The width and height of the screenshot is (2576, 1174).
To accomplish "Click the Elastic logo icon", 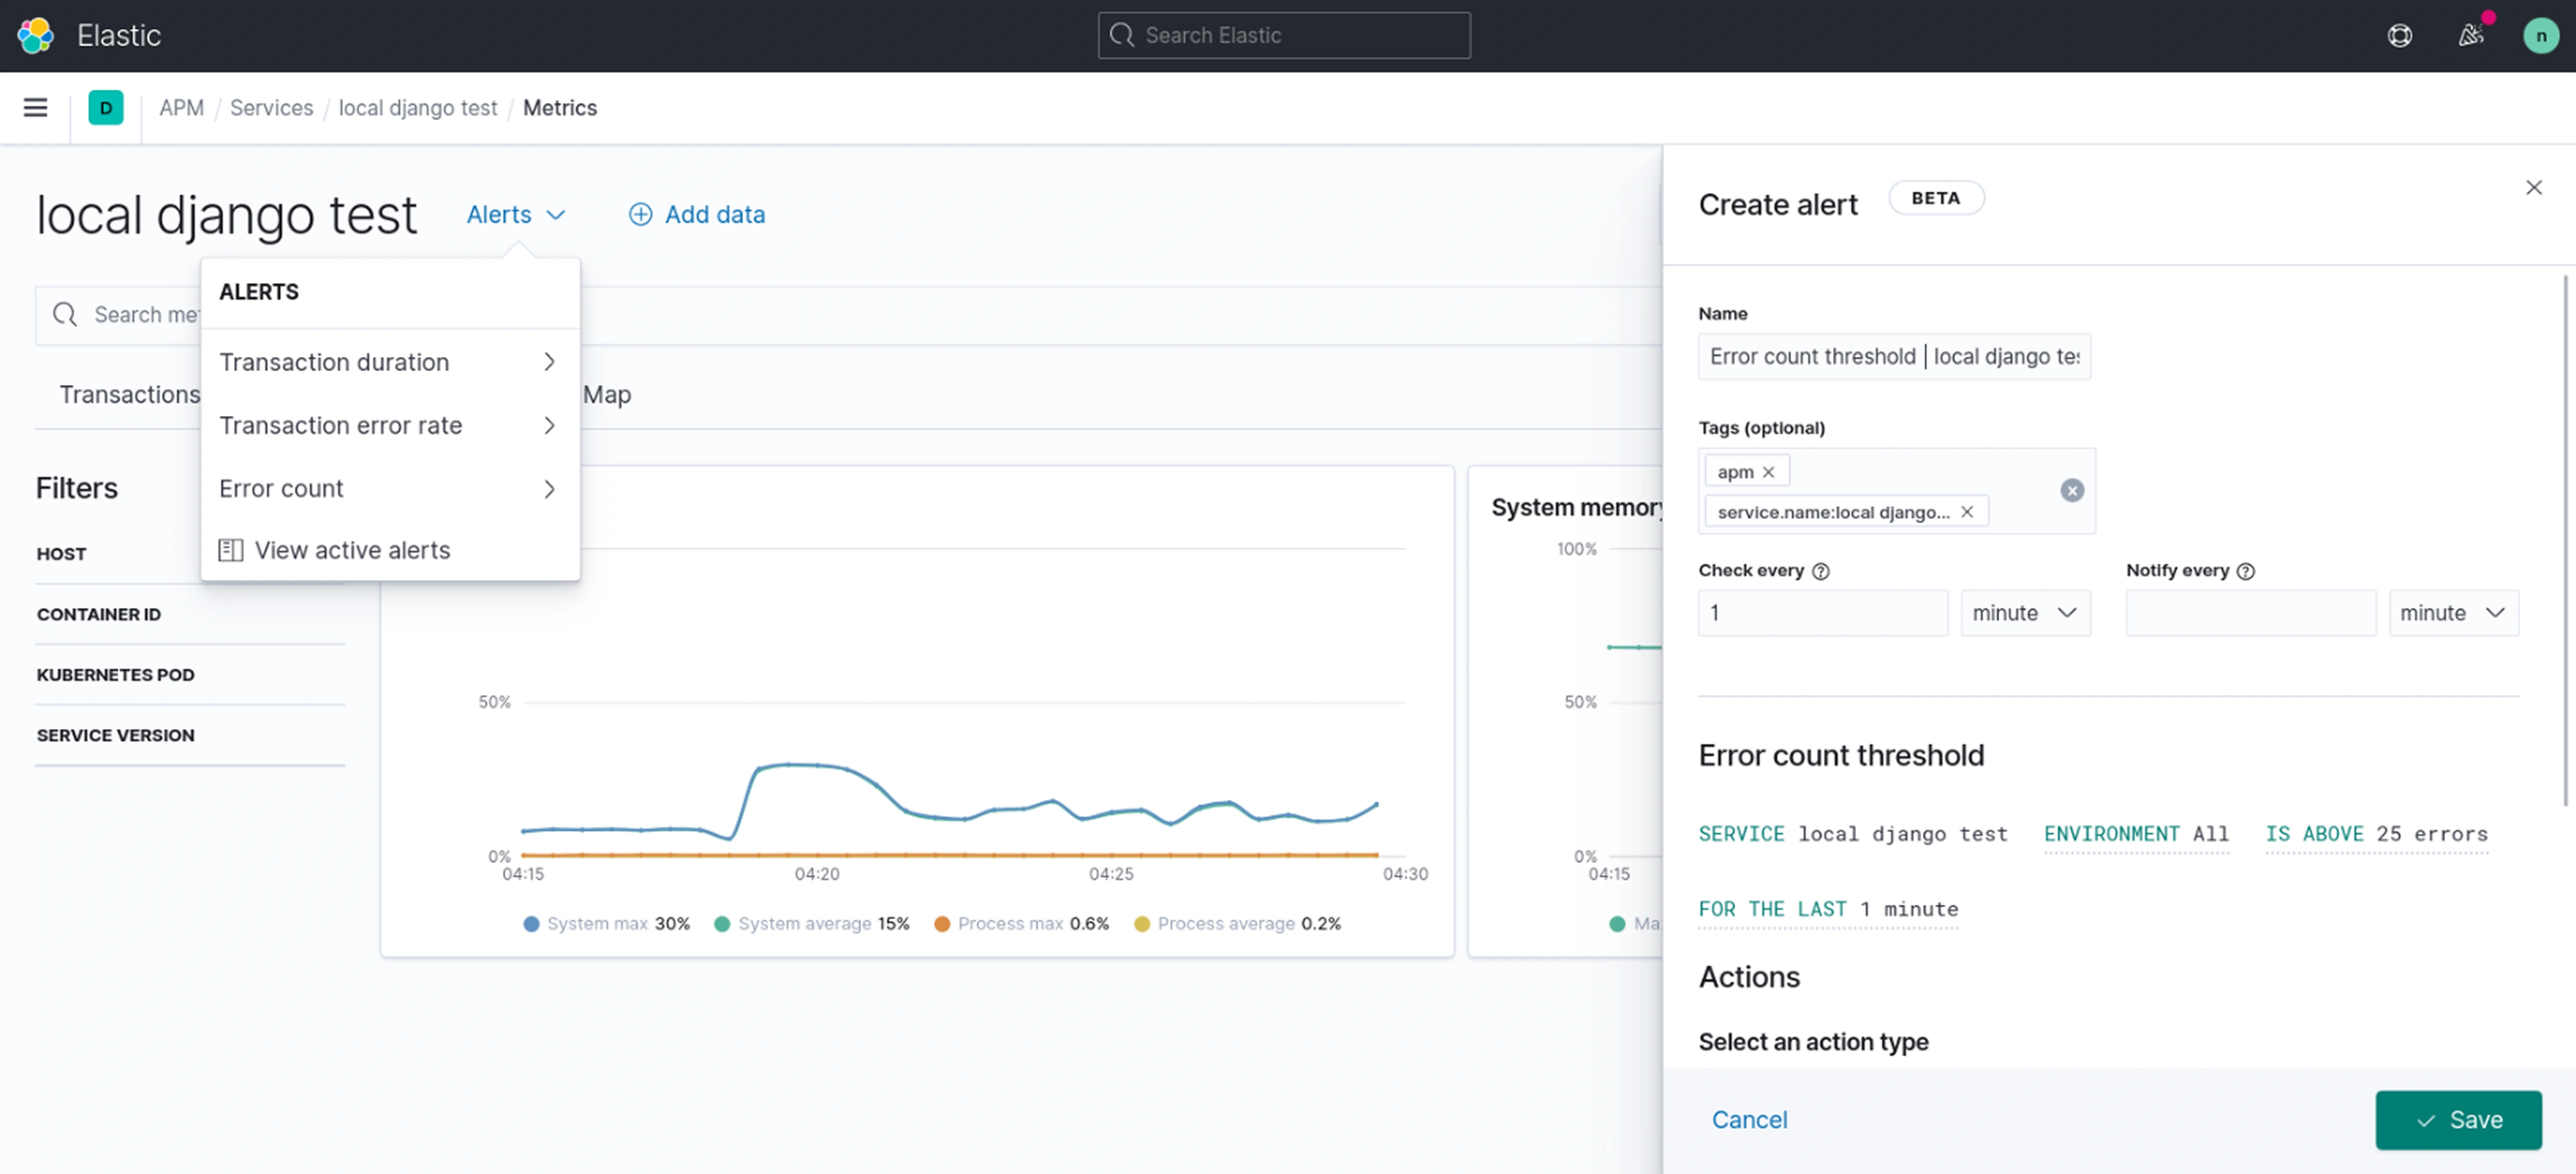I will (x=35, y=35).
